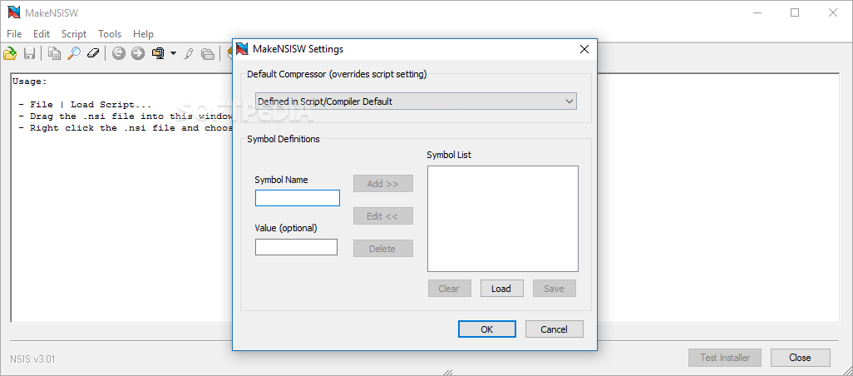This screenshot has height=376, width=853.
Task: Click the Browse Script folders icon
Action: pos(207,53)
